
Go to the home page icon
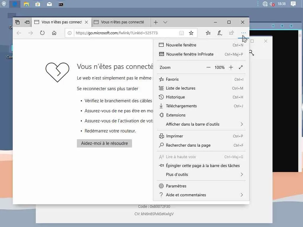[54, 33]
